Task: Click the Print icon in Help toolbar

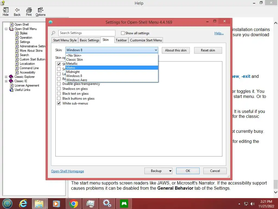Action: (29, 10)
